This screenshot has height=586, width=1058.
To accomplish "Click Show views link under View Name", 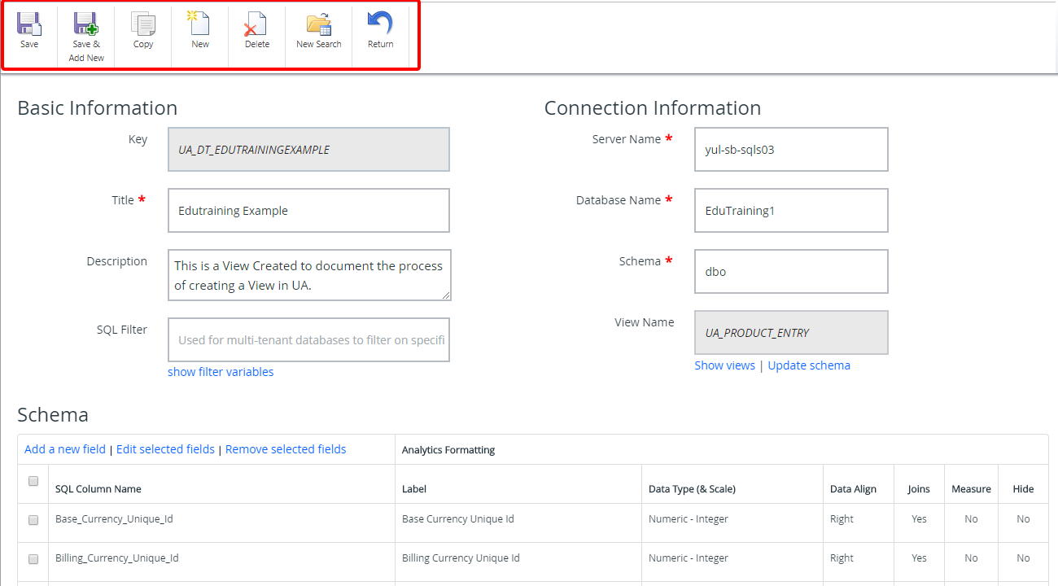I will (724, 365).
